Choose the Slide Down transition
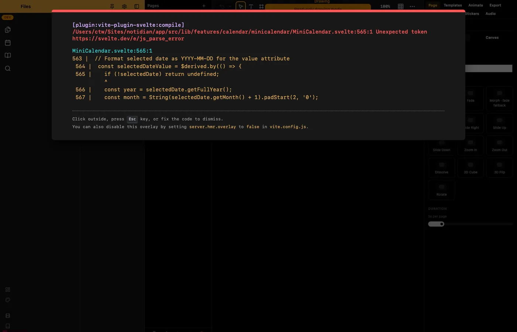Image resolution: width=517 pixels, height=332 pixels. point(442,145)
